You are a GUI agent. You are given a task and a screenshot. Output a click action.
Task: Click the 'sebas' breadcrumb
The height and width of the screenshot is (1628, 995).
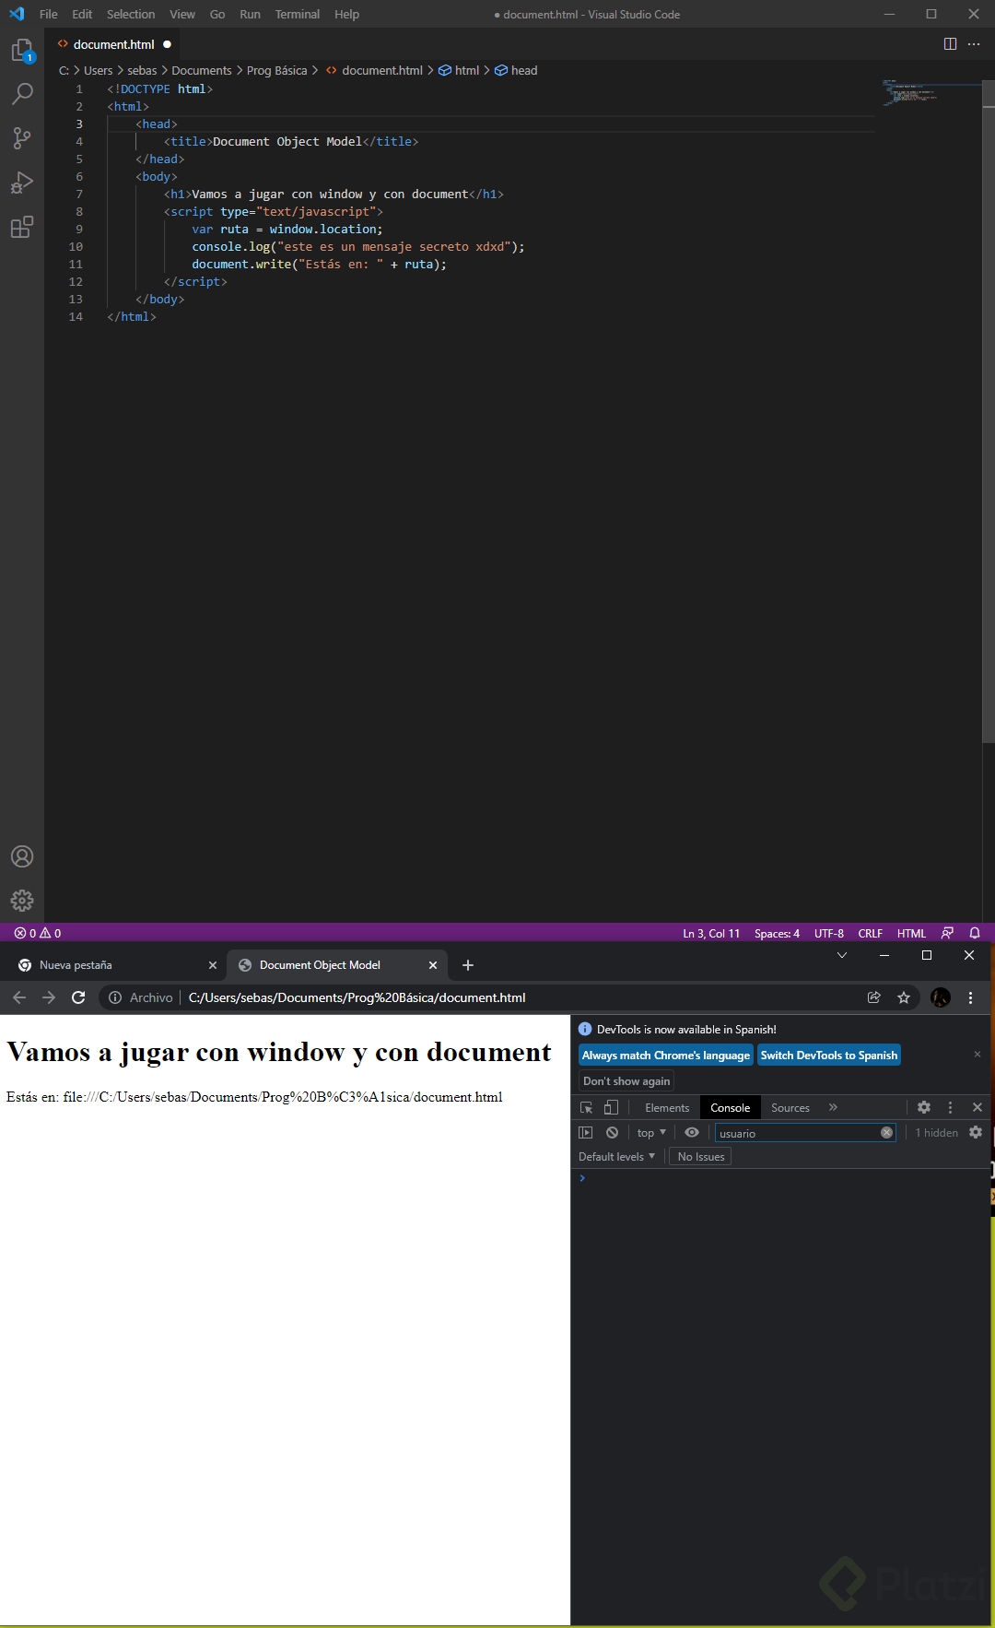tap(142, 70)
